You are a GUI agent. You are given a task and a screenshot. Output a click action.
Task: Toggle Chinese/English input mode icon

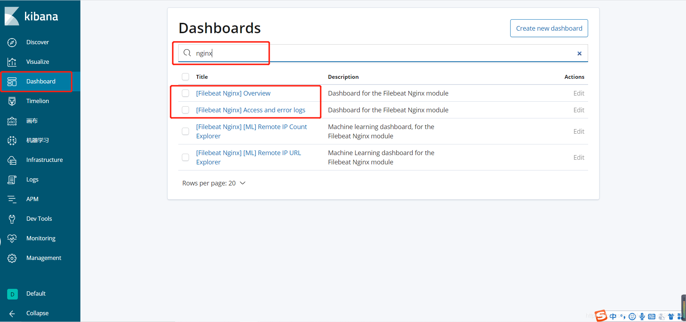click(x=613, y=316)
